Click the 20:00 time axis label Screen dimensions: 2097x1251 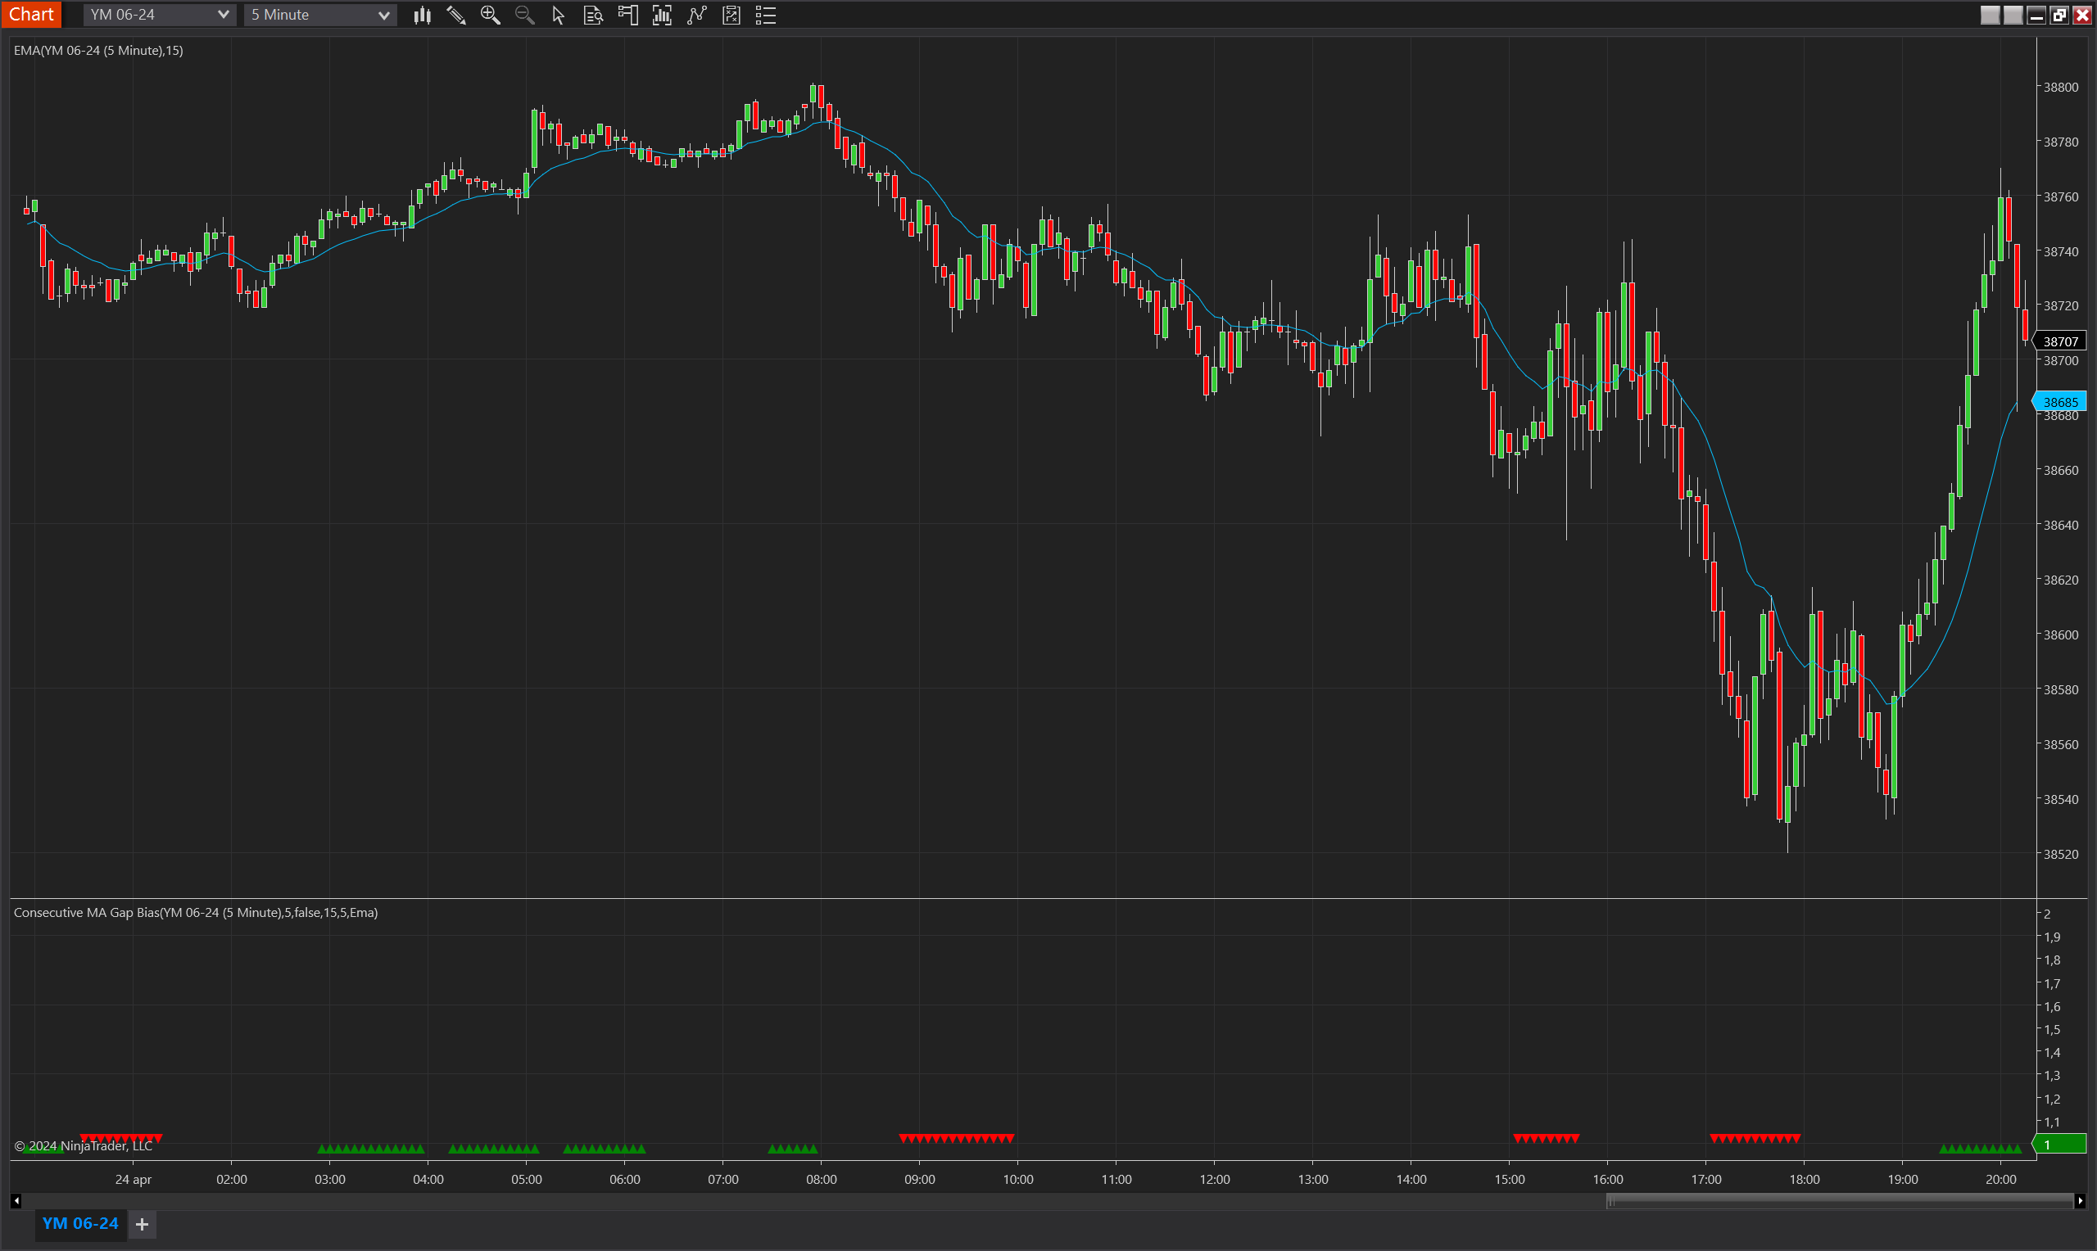pos(2001,1179)
